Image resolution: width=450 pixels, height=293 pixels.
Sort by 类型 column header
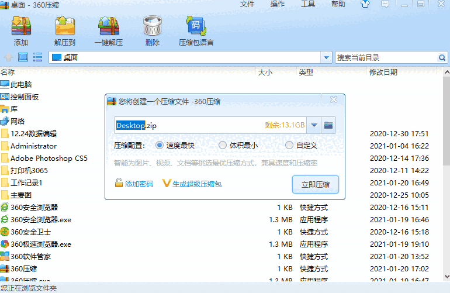coord(306,72)
